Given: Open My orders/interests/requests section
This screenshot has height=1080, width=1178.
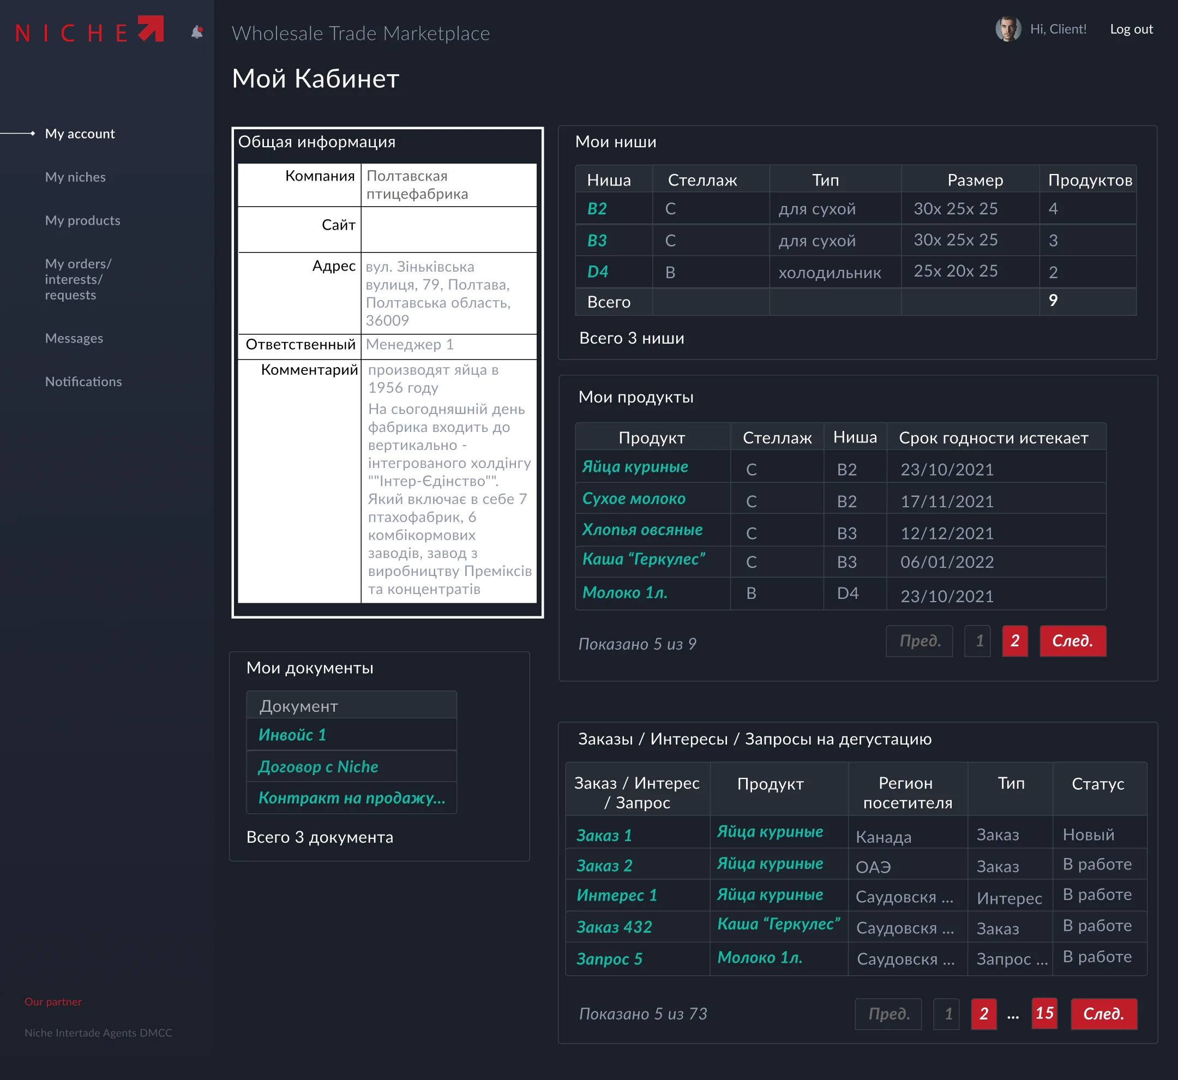Looking at the screenshot, I should (77, 279).
